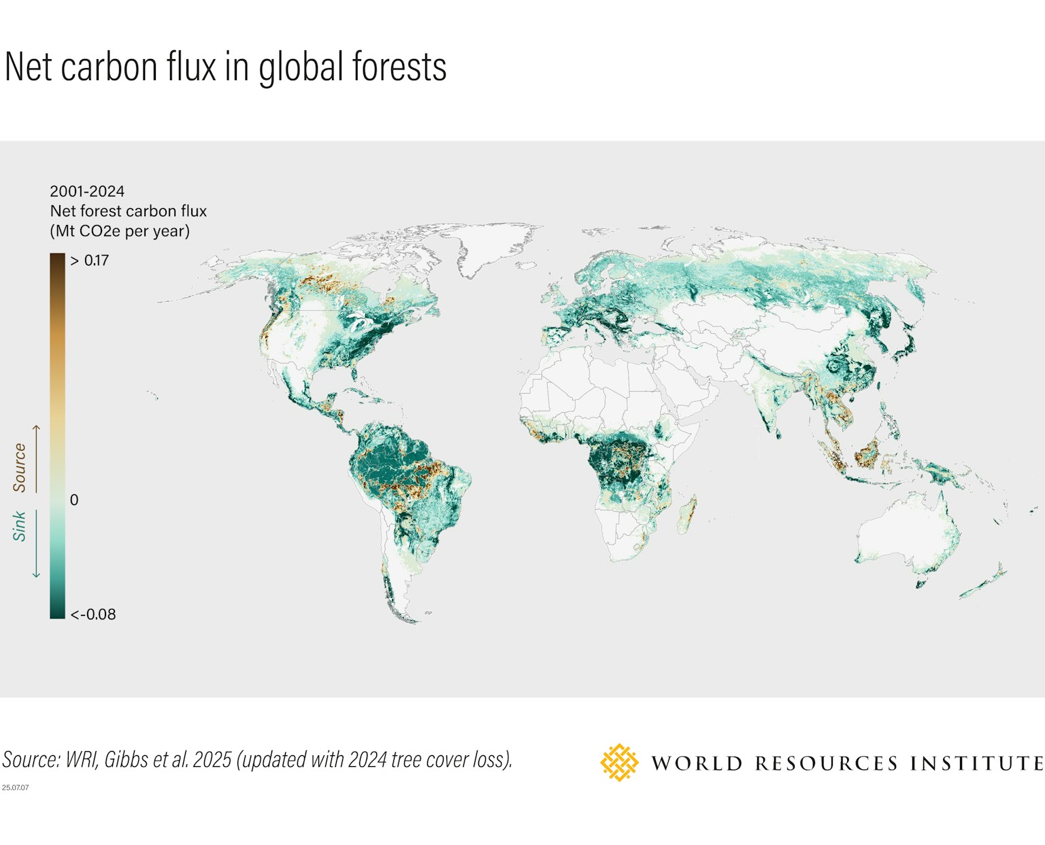Click the '2001-2024' legend heading
This screenshot has width=1045, height=845.
[x=87, y=191]
